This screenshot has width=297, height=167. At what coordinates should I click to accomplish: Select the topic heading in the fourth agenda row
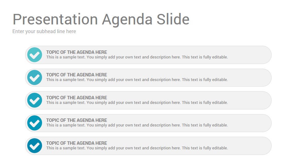pos(77,120)
